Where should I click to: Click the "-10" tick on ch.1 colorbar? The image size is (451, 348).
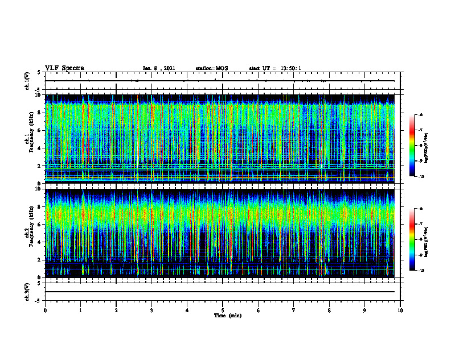421,177
